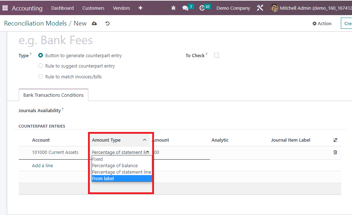
Task: Click 'Add a line' link
Action: point(43,166)
